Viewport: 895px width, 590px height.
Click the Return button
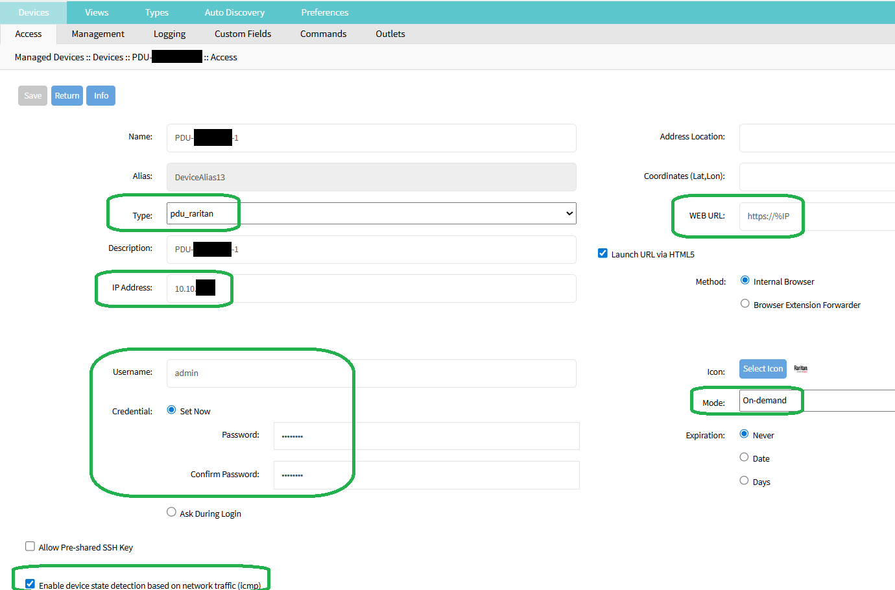67,96
